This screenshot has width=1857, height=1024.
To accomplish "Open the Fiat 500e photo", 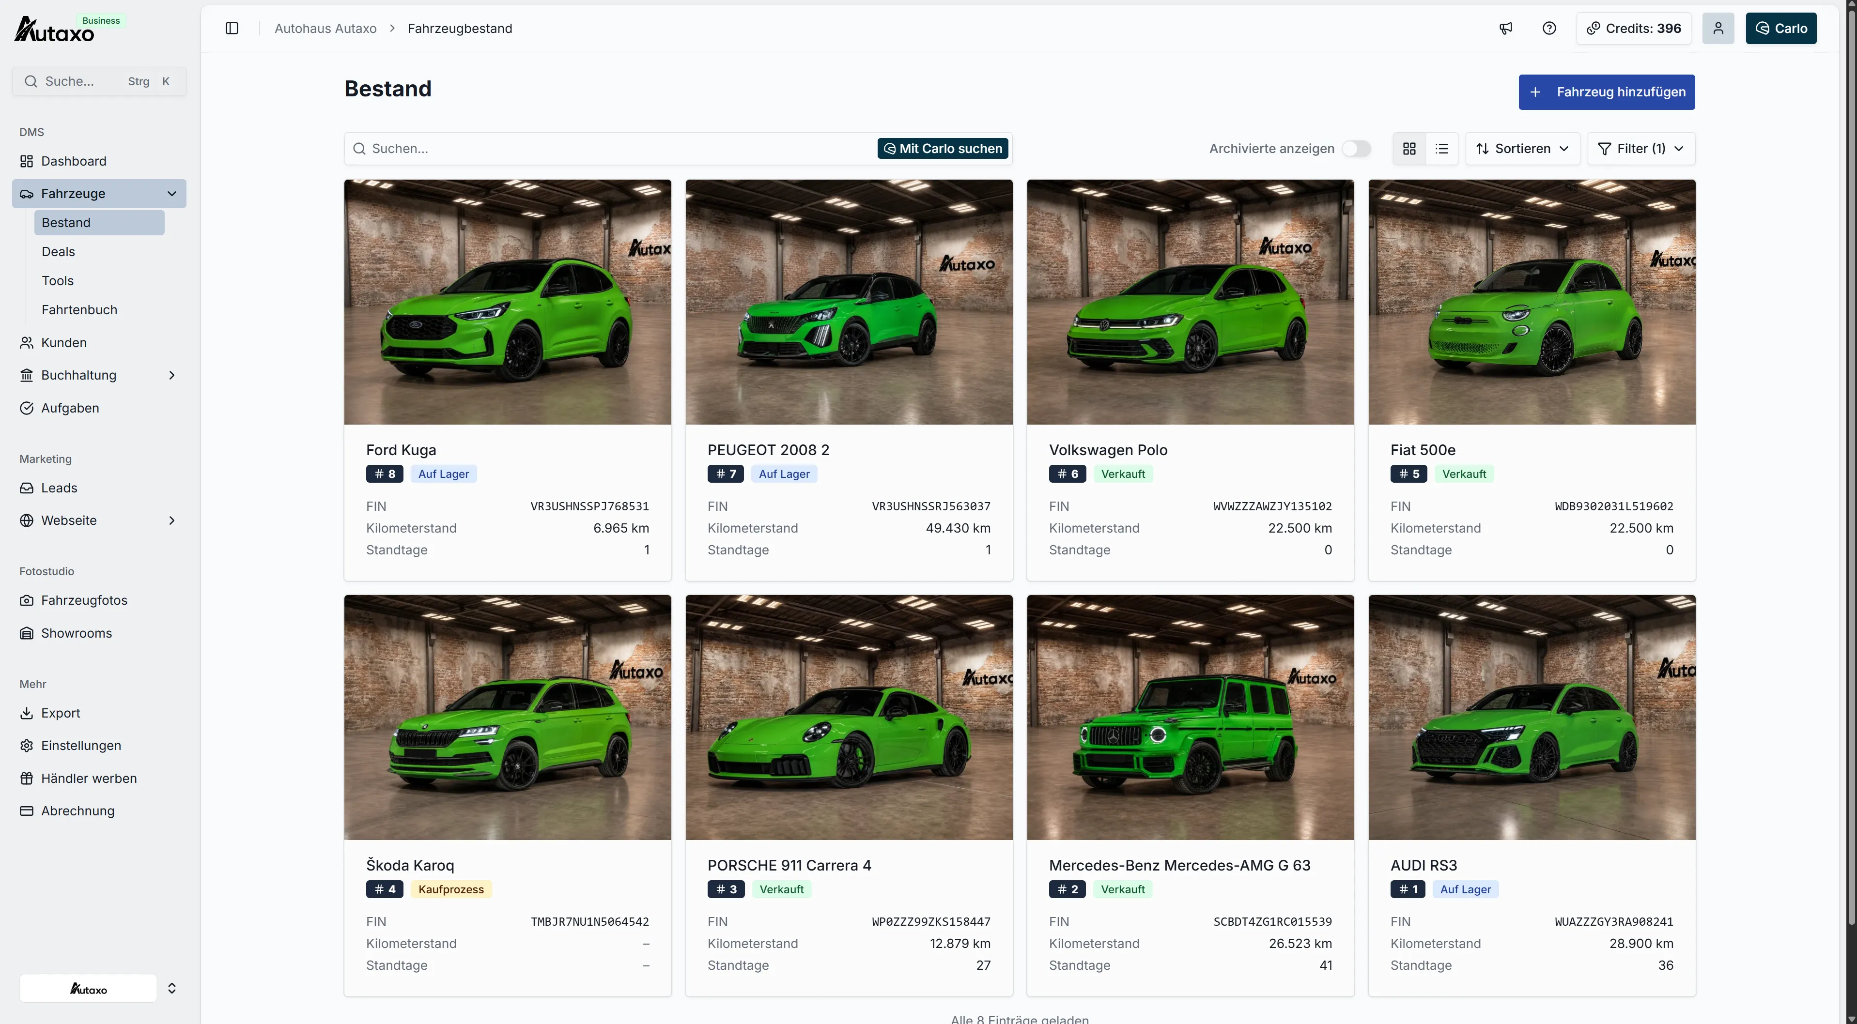I will [x=1532, y=302].
